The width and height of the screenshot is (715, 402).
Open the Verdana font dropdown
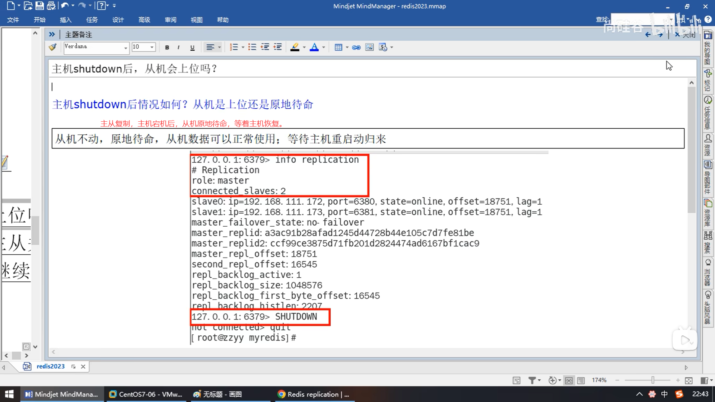(125, 47)
